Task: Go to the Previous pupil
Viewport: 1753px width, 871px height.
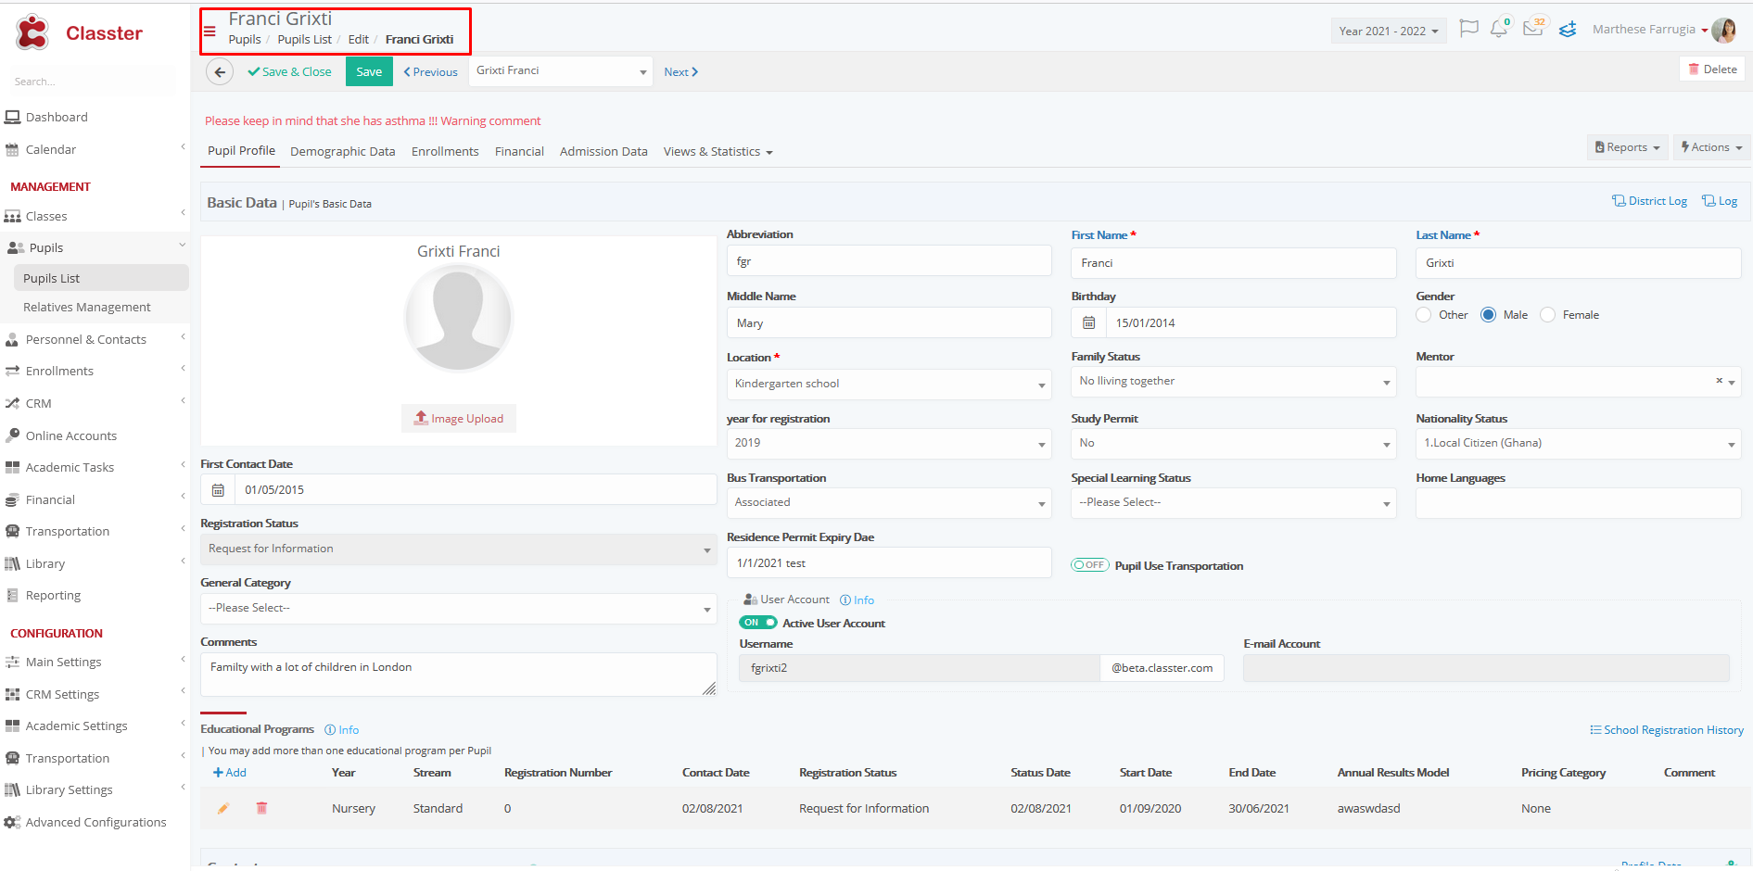Action: click(430, 71)
